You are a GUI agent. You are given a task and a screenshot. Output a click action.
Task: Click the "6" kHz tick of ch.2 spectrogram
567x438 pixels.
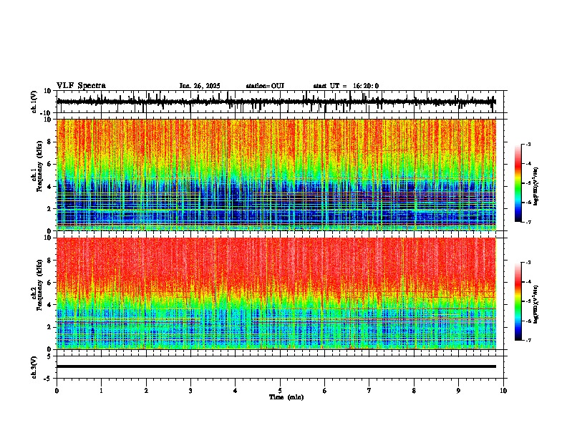[x=50, y=283]
